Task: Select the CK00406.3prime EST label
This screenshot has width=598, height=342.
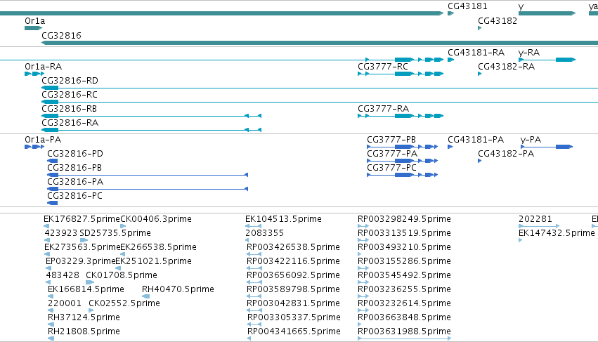Action: click(x=156, y=219)
